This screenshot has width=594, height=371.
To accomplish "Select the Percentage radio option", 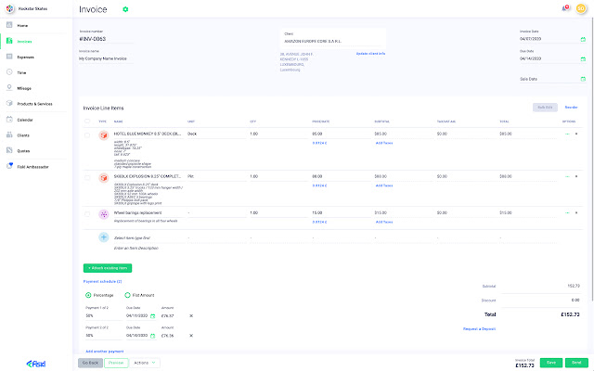I will coord(89,295).
